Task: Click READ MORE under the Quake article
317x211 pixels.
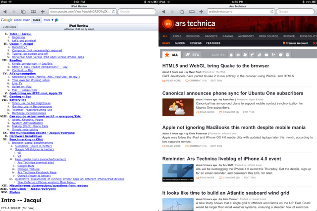Action: click(171, 81)
